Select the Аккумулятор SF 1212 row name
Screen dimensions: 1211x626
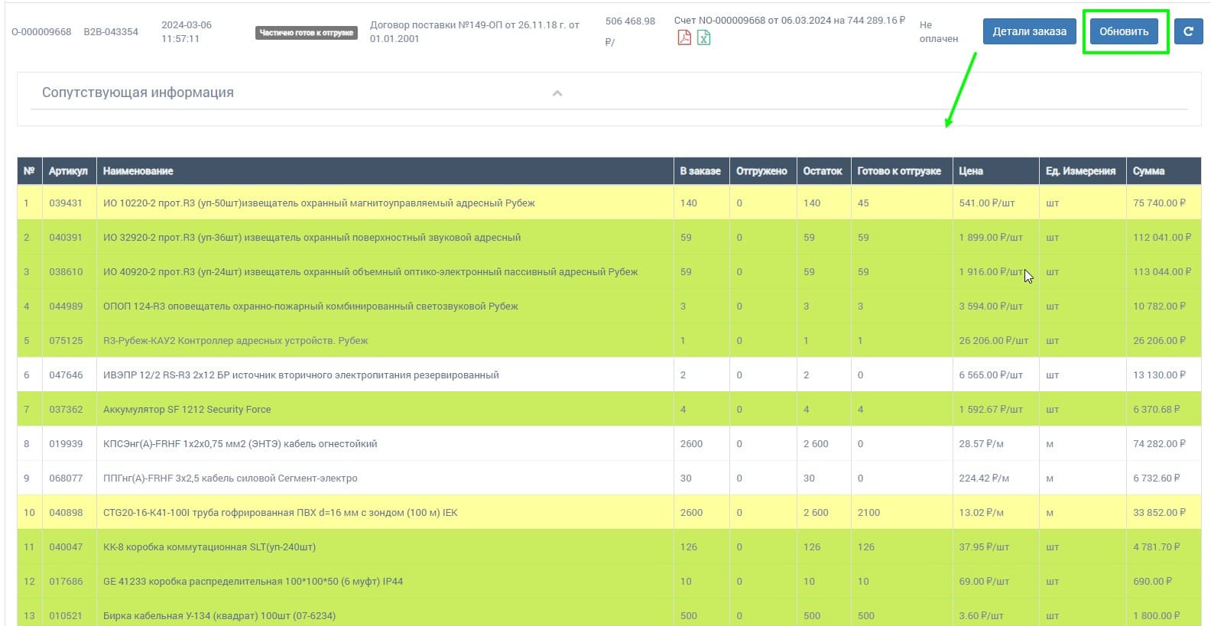pyautogui.click(x=187, y=410)
